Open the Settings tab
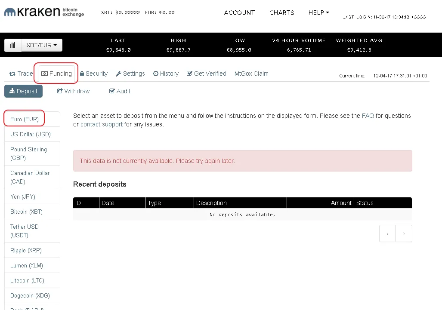The height and width of the screenshot is (310, 442). coord(130,74)
